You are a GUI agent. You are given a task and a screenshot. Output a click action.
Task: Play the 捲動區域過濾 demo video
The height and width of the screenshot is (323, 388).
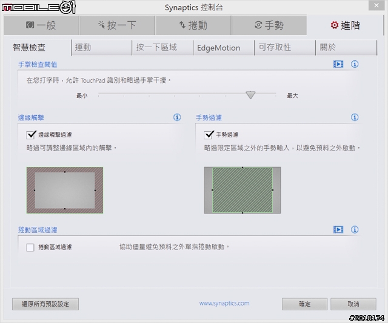pos(338,229)
